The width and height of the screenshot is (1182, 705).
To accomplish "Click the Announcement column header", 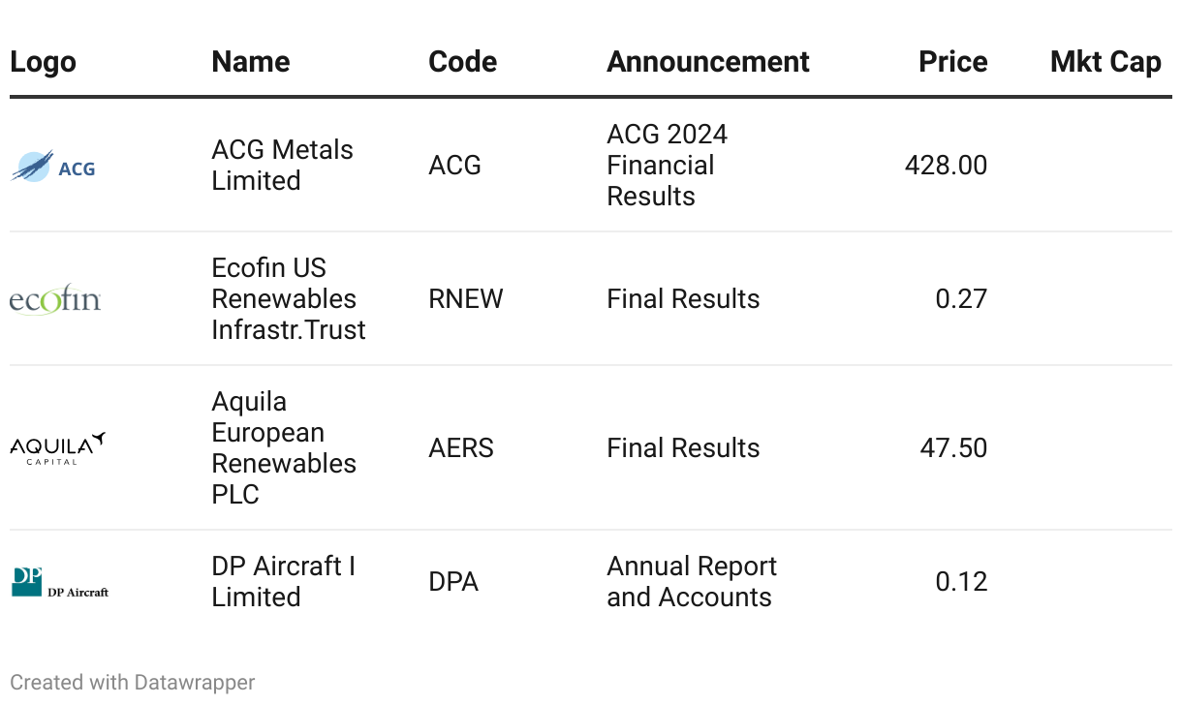I will pyautogui.click(x=707, y=62).
